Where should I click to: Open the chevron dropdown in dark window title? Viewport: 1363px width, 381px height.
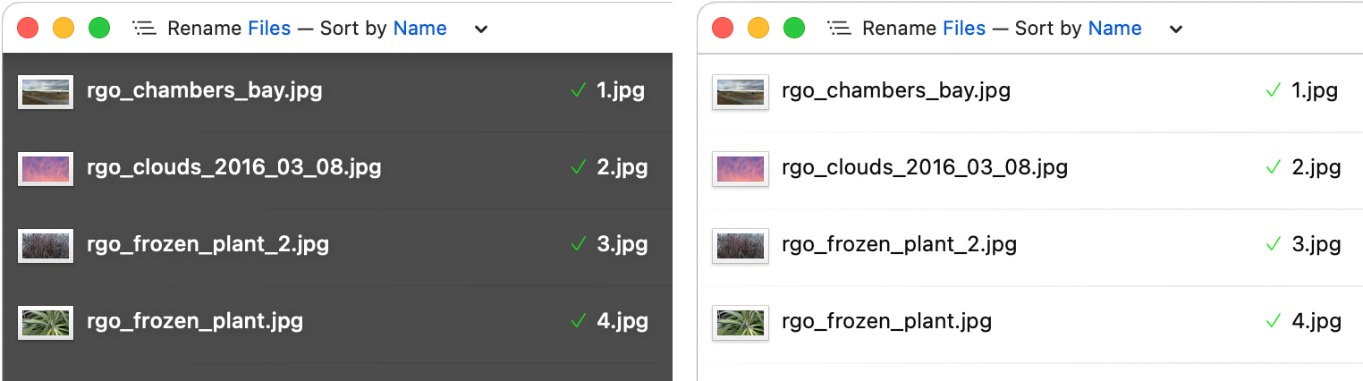click(481, 30)
